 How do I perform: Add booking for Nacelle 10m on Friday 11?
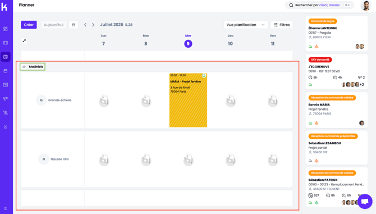click(273, 160)
